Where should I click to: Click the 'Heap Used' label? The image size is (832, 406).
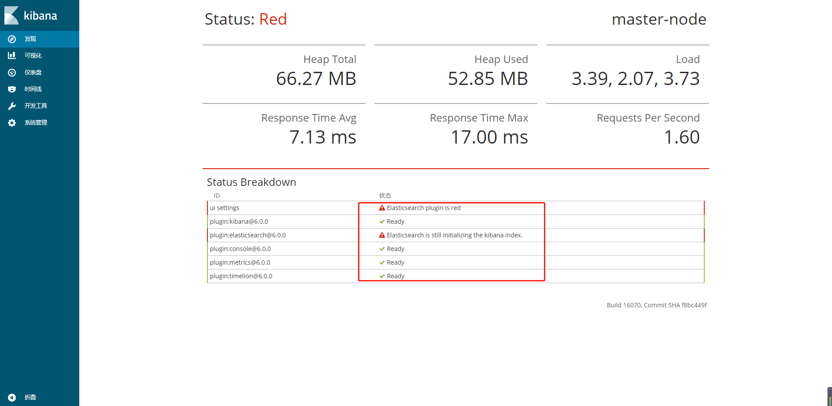[x=501, y=59]
